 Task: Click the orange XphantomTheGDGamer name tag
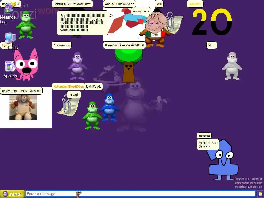point(68,86)
